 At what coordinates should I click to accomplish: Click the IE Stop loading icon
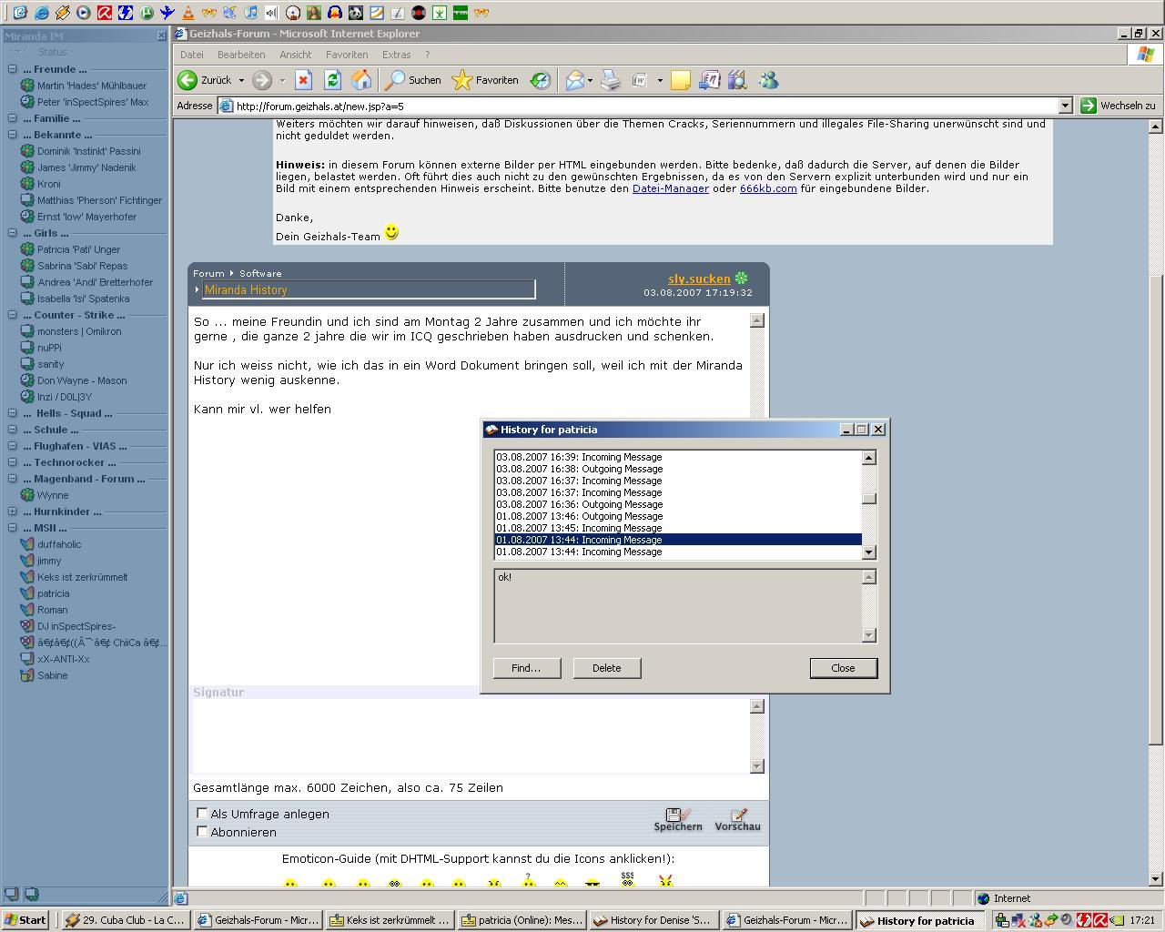click(x=303, y=80)
